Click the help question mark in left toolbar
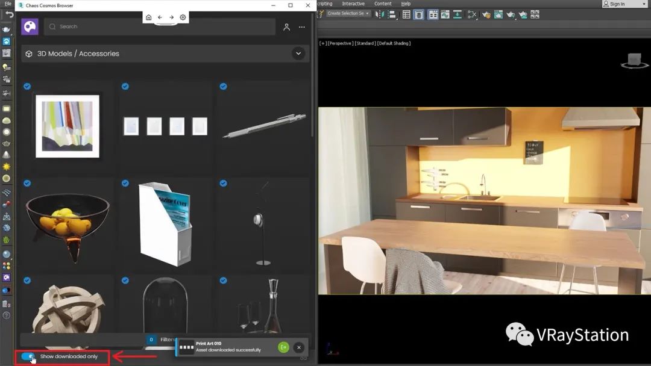Image resolution: width=651 pixels, height=366 pixels. pyautogui.click(x=6, y=315)
